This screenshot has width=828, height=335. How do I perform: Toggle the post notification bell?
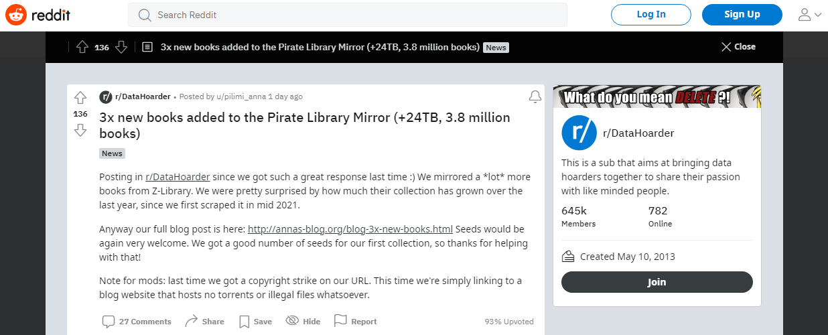[x=535, y=97]
